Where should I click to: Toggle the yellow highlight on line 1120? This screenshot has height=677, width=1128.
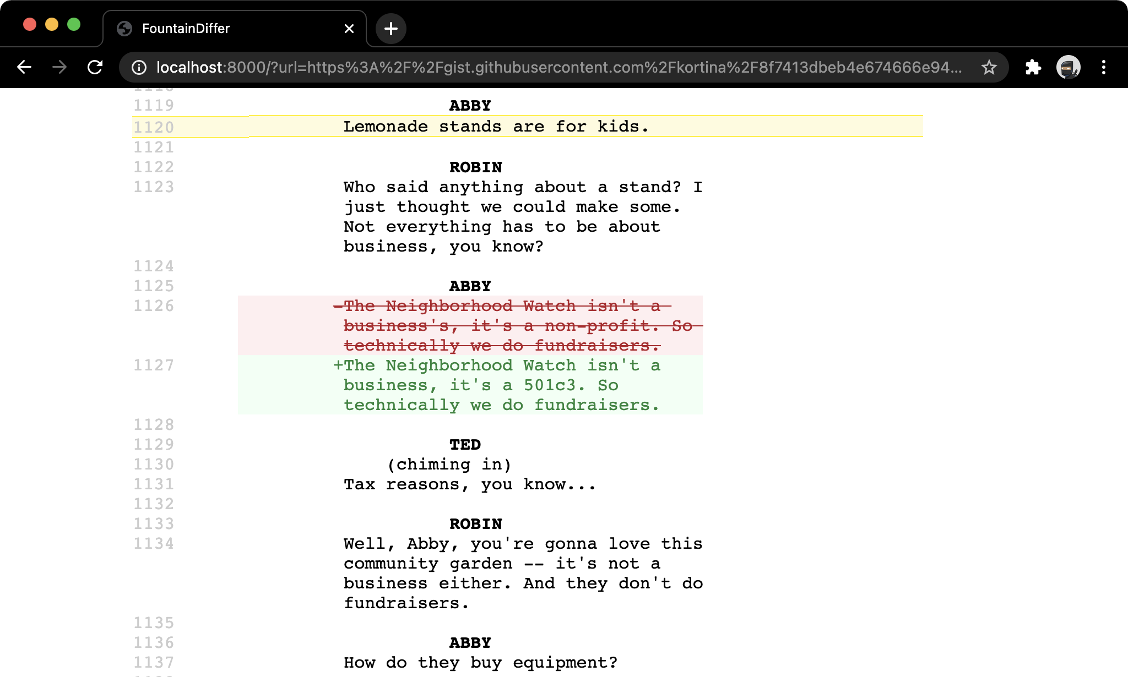(496, 127)
